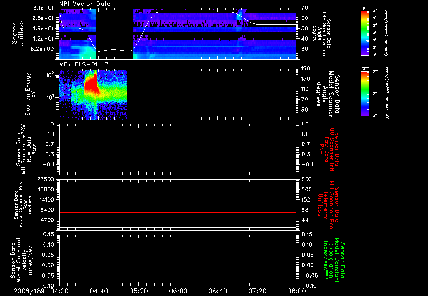The image size is (428, 296).
Task: Click the 06:00 time axis label
Action: (x=178, y=291)
